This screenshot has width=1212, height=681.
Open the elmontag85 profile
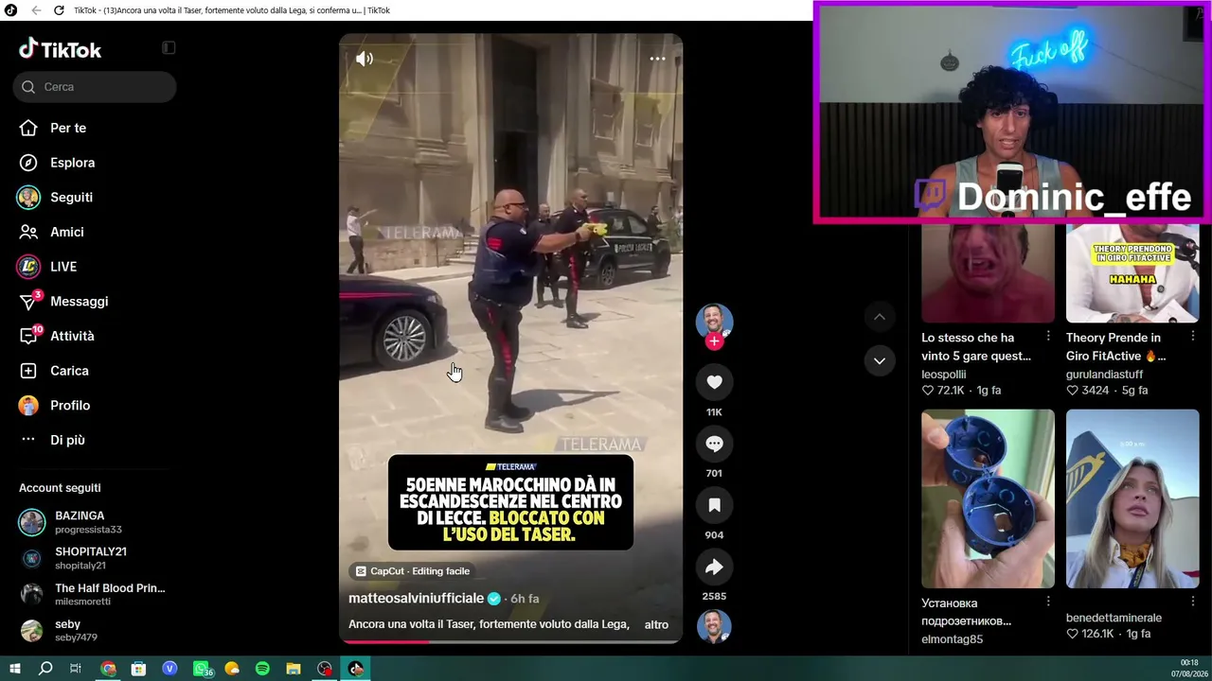tap(953, 639)
